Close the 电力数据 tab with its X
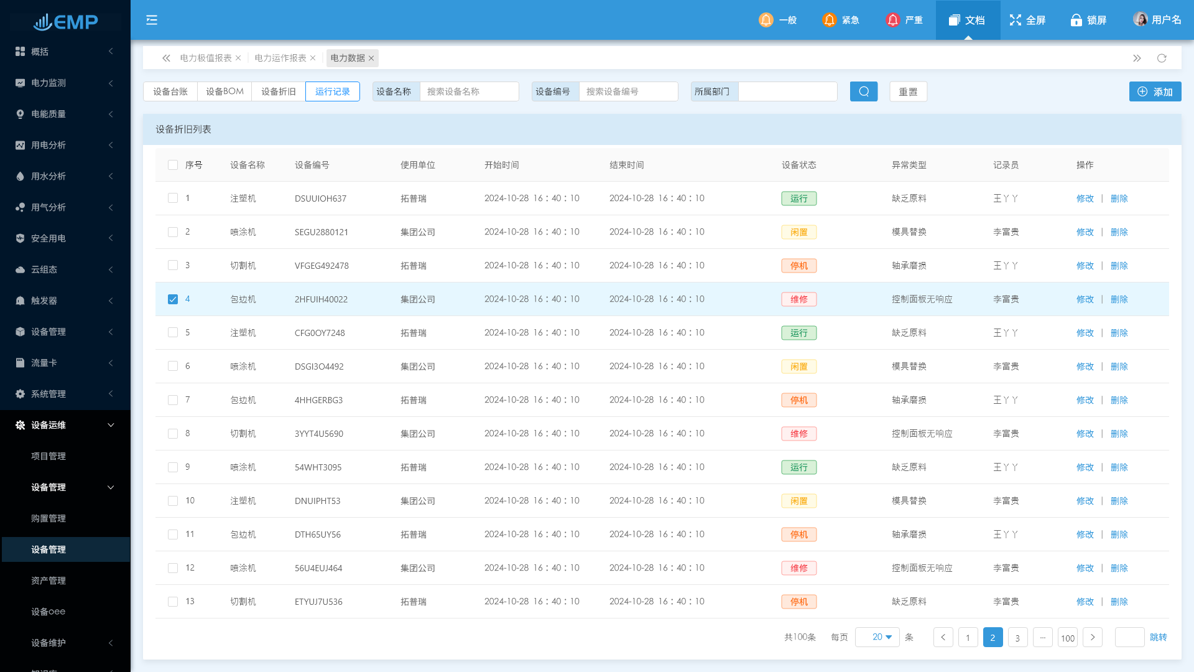 371,58
